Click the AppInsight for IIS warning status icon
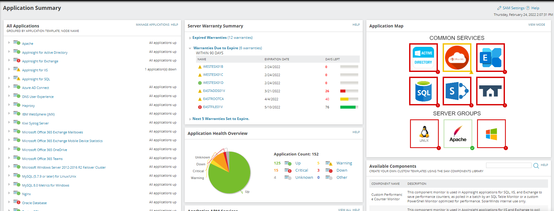Image resolution: width=554 pixels, height=211 pixels. point(17,69)
